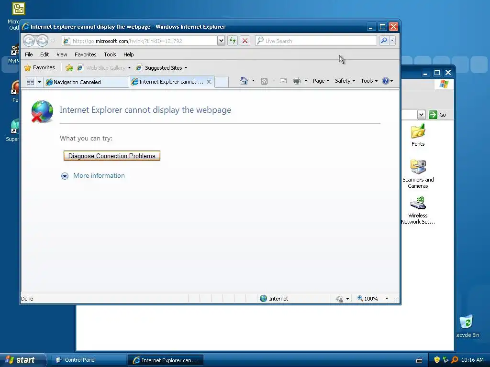Click the Read Mail envelope icon
The image size is (490, 367).
point(283,81)
